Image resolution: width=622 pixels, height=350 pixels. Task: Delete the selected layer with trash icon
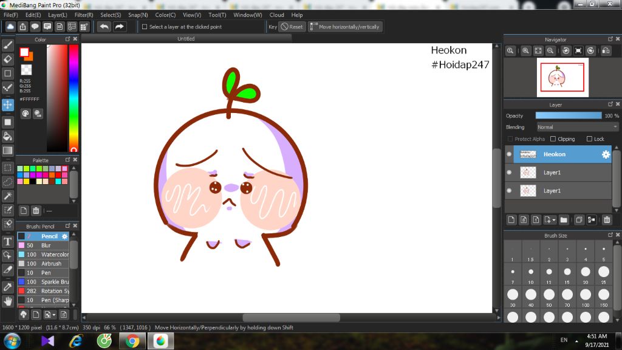tap(607, 220)
